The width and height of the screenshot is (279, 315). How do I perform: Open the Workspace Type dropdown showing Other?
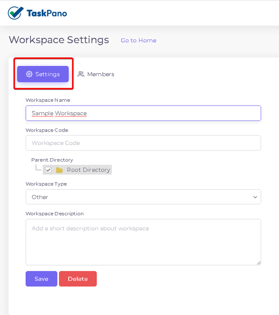click(143, 197)
